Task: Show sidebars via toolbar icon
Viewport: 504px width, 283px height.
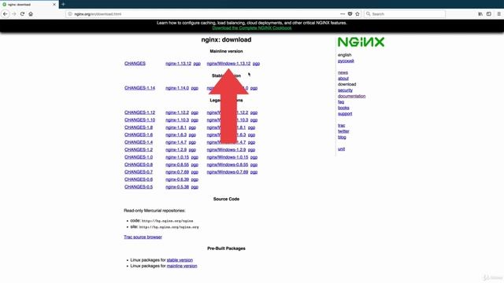Action: [489, 14]
